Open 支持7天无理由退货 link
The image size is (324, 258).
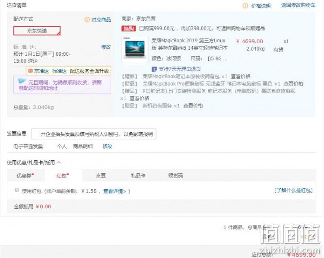180,69
